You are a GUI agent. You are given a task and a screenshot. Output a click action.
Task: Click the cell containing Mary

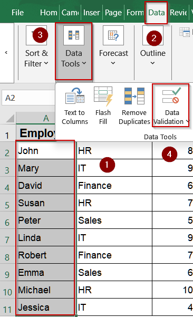(x=46, y=168)
